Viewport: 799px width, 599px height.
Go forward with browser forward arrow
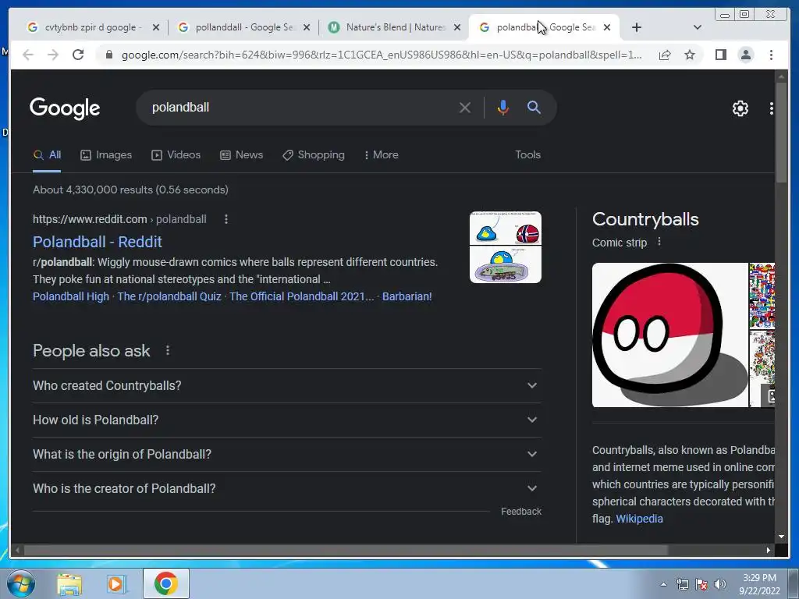click(53, 55)
